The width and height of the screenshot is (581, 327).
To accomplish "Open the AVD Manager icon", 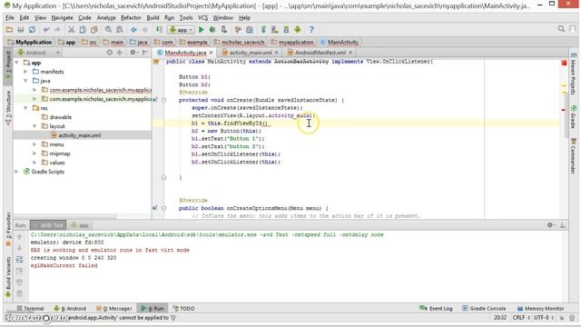I will (274, 30).
